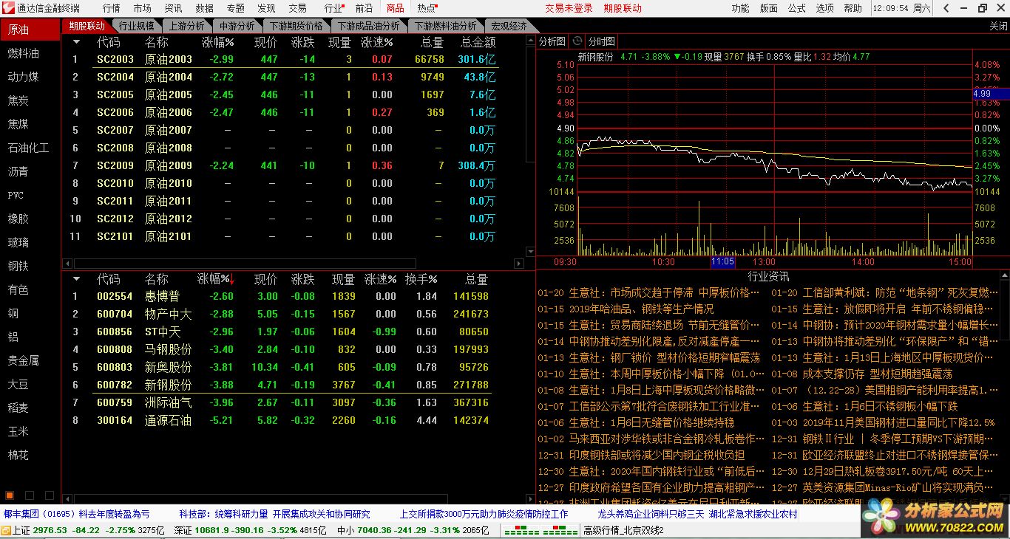This screenshot has height=539, width=1010.
Task: Click the 交易未登录 link
Action: pos(569,8)
